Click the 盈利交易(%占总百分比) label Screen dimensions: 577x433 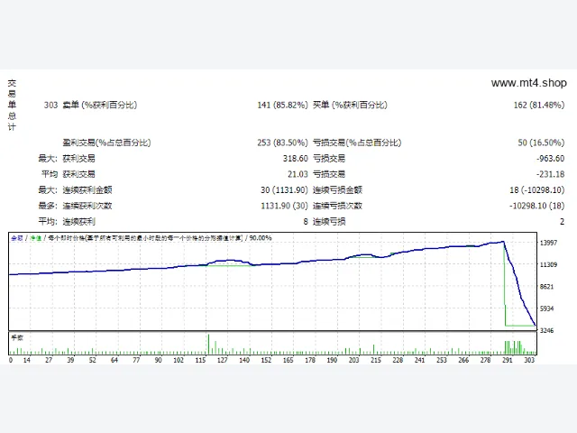[x=106, y=143]
